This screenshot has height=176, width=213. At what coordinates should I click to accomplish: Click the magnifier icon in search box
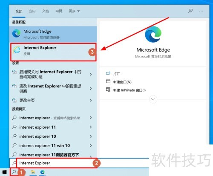(x=14, y=163)
